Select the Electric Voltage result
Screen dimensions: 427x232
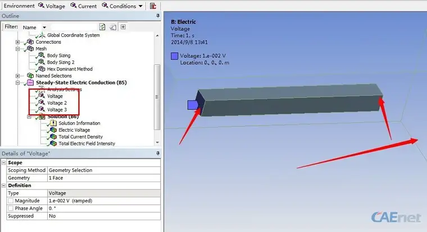click(74, 130)
